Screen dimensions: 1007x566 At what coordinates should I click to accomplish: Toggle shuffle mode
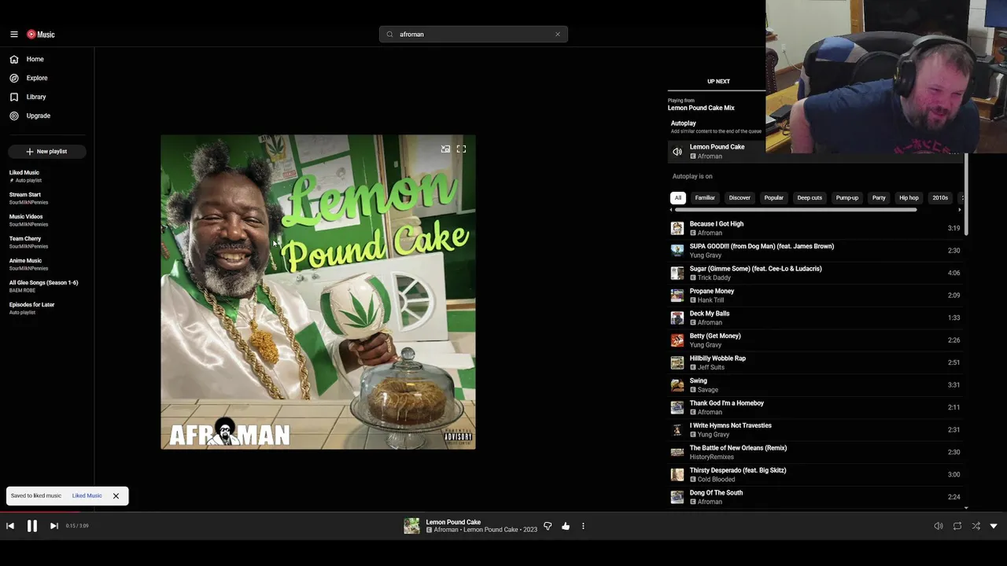coord(976,526)
